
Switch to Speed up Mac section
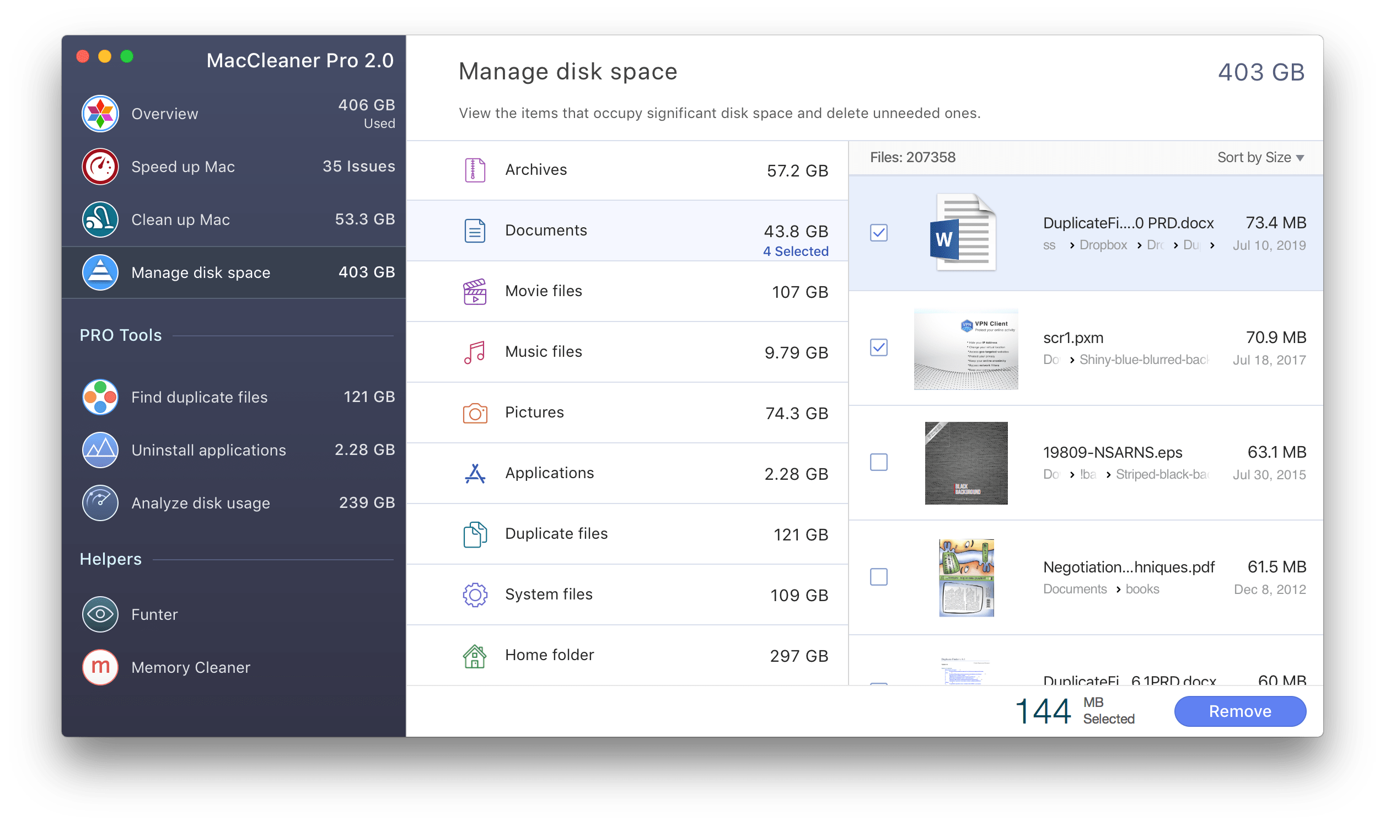[234, 166]
